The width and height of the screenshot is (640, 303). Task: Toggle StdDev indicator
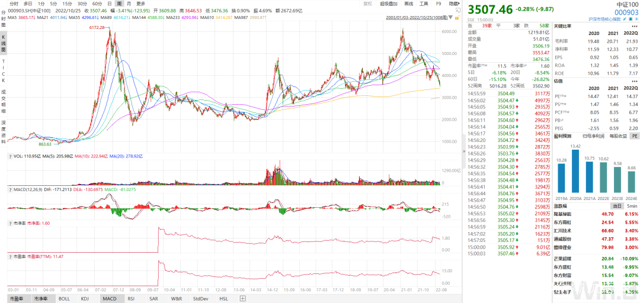click(x=201, y=298)
